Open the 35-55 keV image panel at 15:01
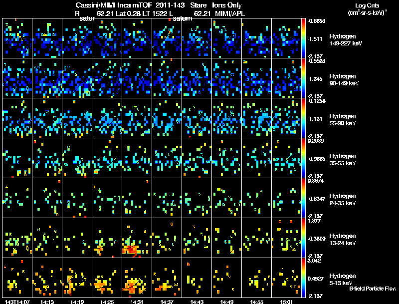Viewport: 399px width, 304px height. (286, 158)
